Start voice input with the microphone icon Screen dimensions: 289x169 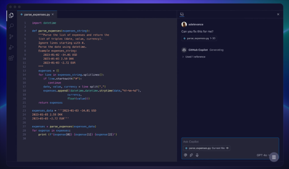click(x=197, y=155)
